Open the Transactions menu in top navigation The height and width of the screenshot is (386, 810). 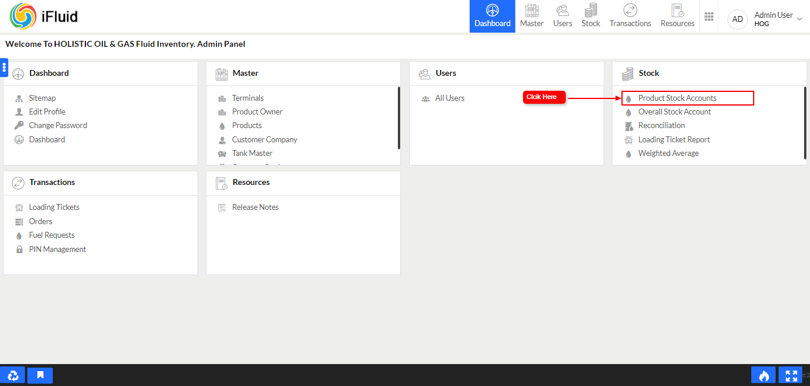(x=630, y=16)
